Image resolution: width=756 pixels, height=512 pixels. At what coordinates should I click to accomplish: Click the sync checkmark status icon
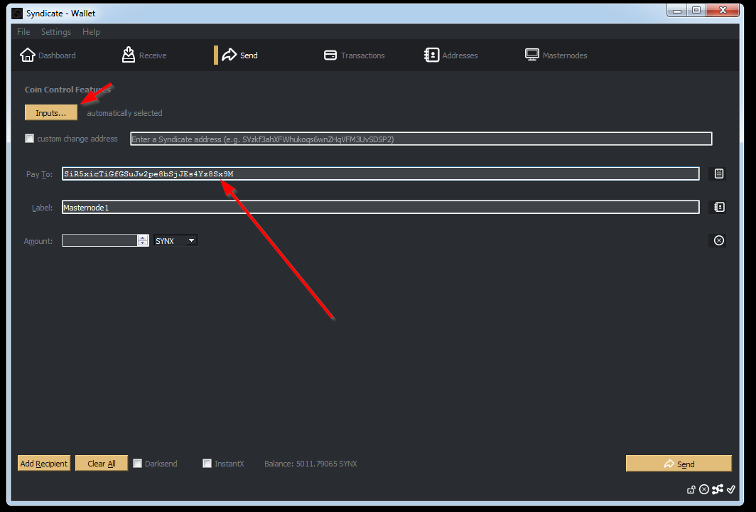point(731,489)
